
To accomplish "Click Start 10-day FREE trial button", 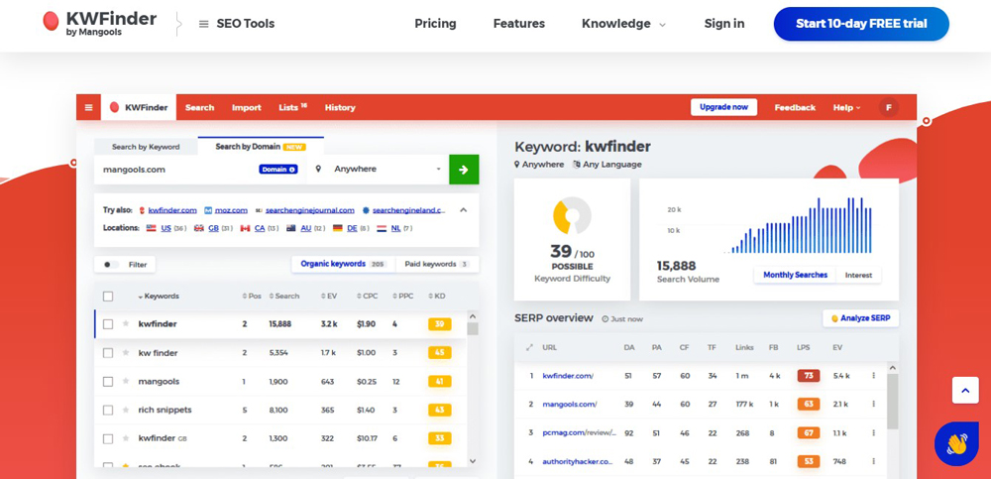I will point(861,24).
